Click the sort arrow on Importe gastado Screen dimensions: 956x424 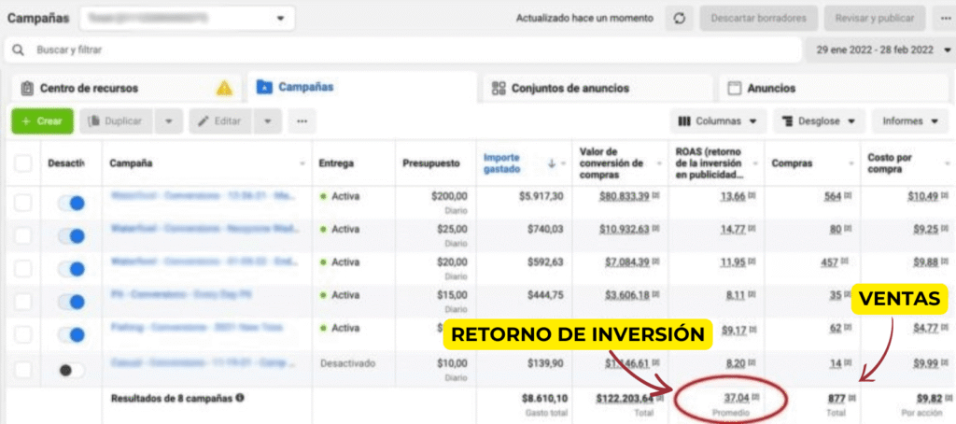[x=551, y=163]
